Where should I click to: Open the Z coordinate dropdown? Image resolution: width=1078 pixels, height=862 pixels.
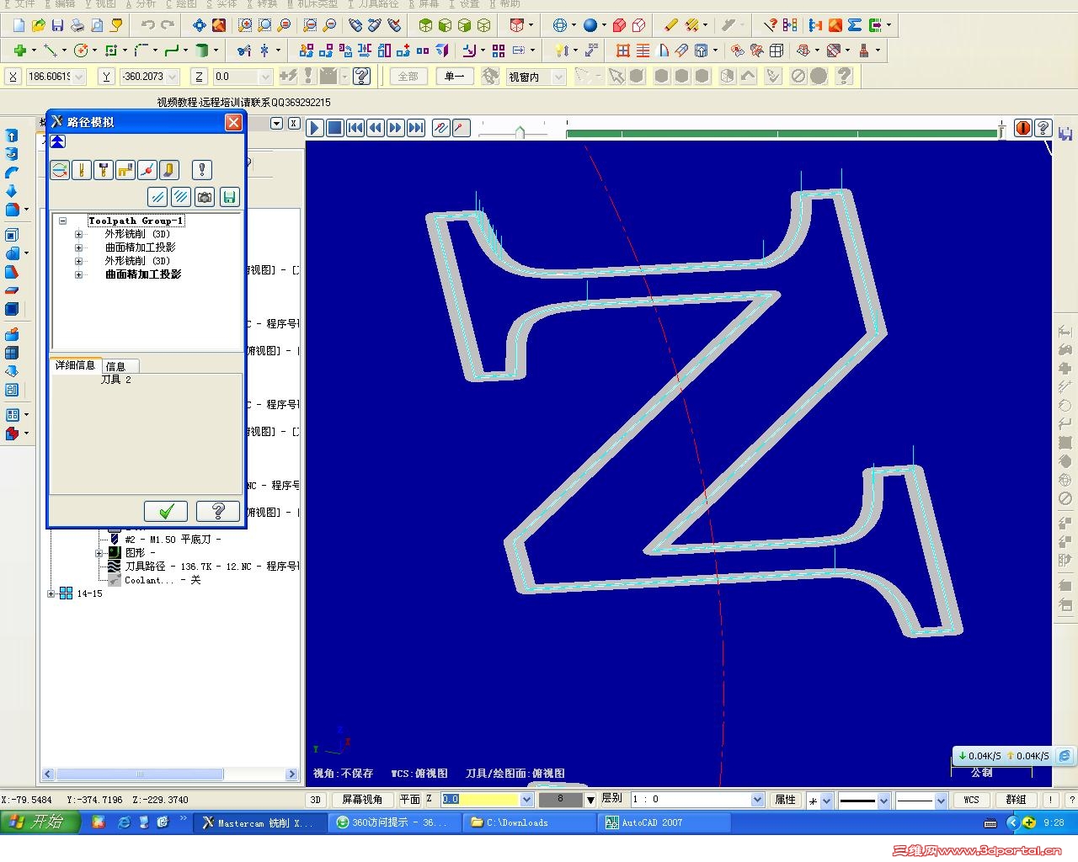[264, 77]
